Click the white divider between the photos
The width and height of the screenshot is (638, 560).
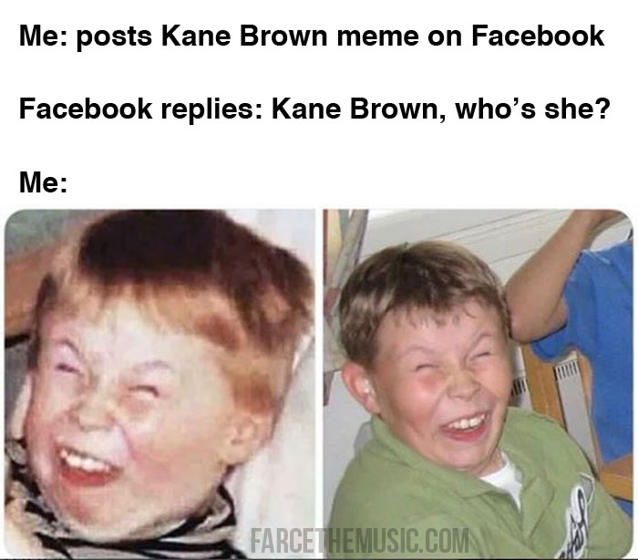pos(319,384)
